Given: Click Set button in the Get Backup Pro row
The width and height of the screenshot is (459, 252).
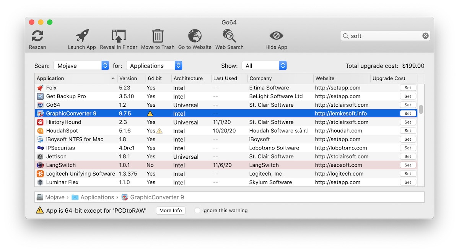Looking at the screenshot, I should click(x=408, y=96).
